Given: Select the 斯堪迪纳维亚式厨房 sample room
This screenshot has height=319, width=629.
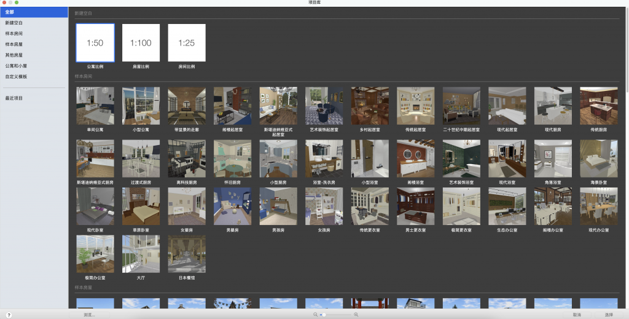Looking at the screenshot, I should coord(95,159).
